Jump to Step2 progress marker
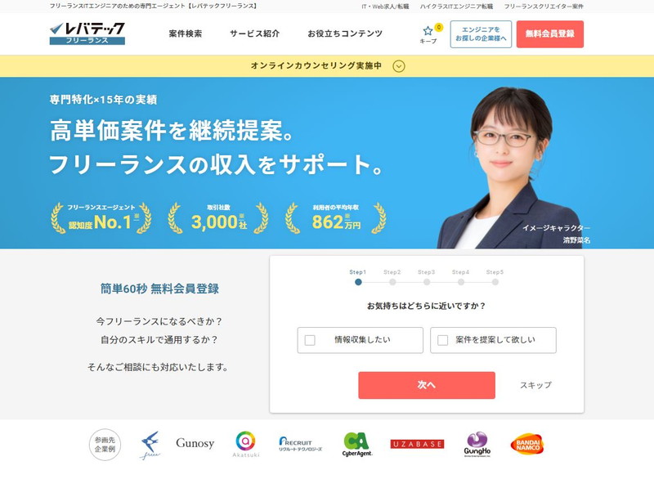 [392, 282]
